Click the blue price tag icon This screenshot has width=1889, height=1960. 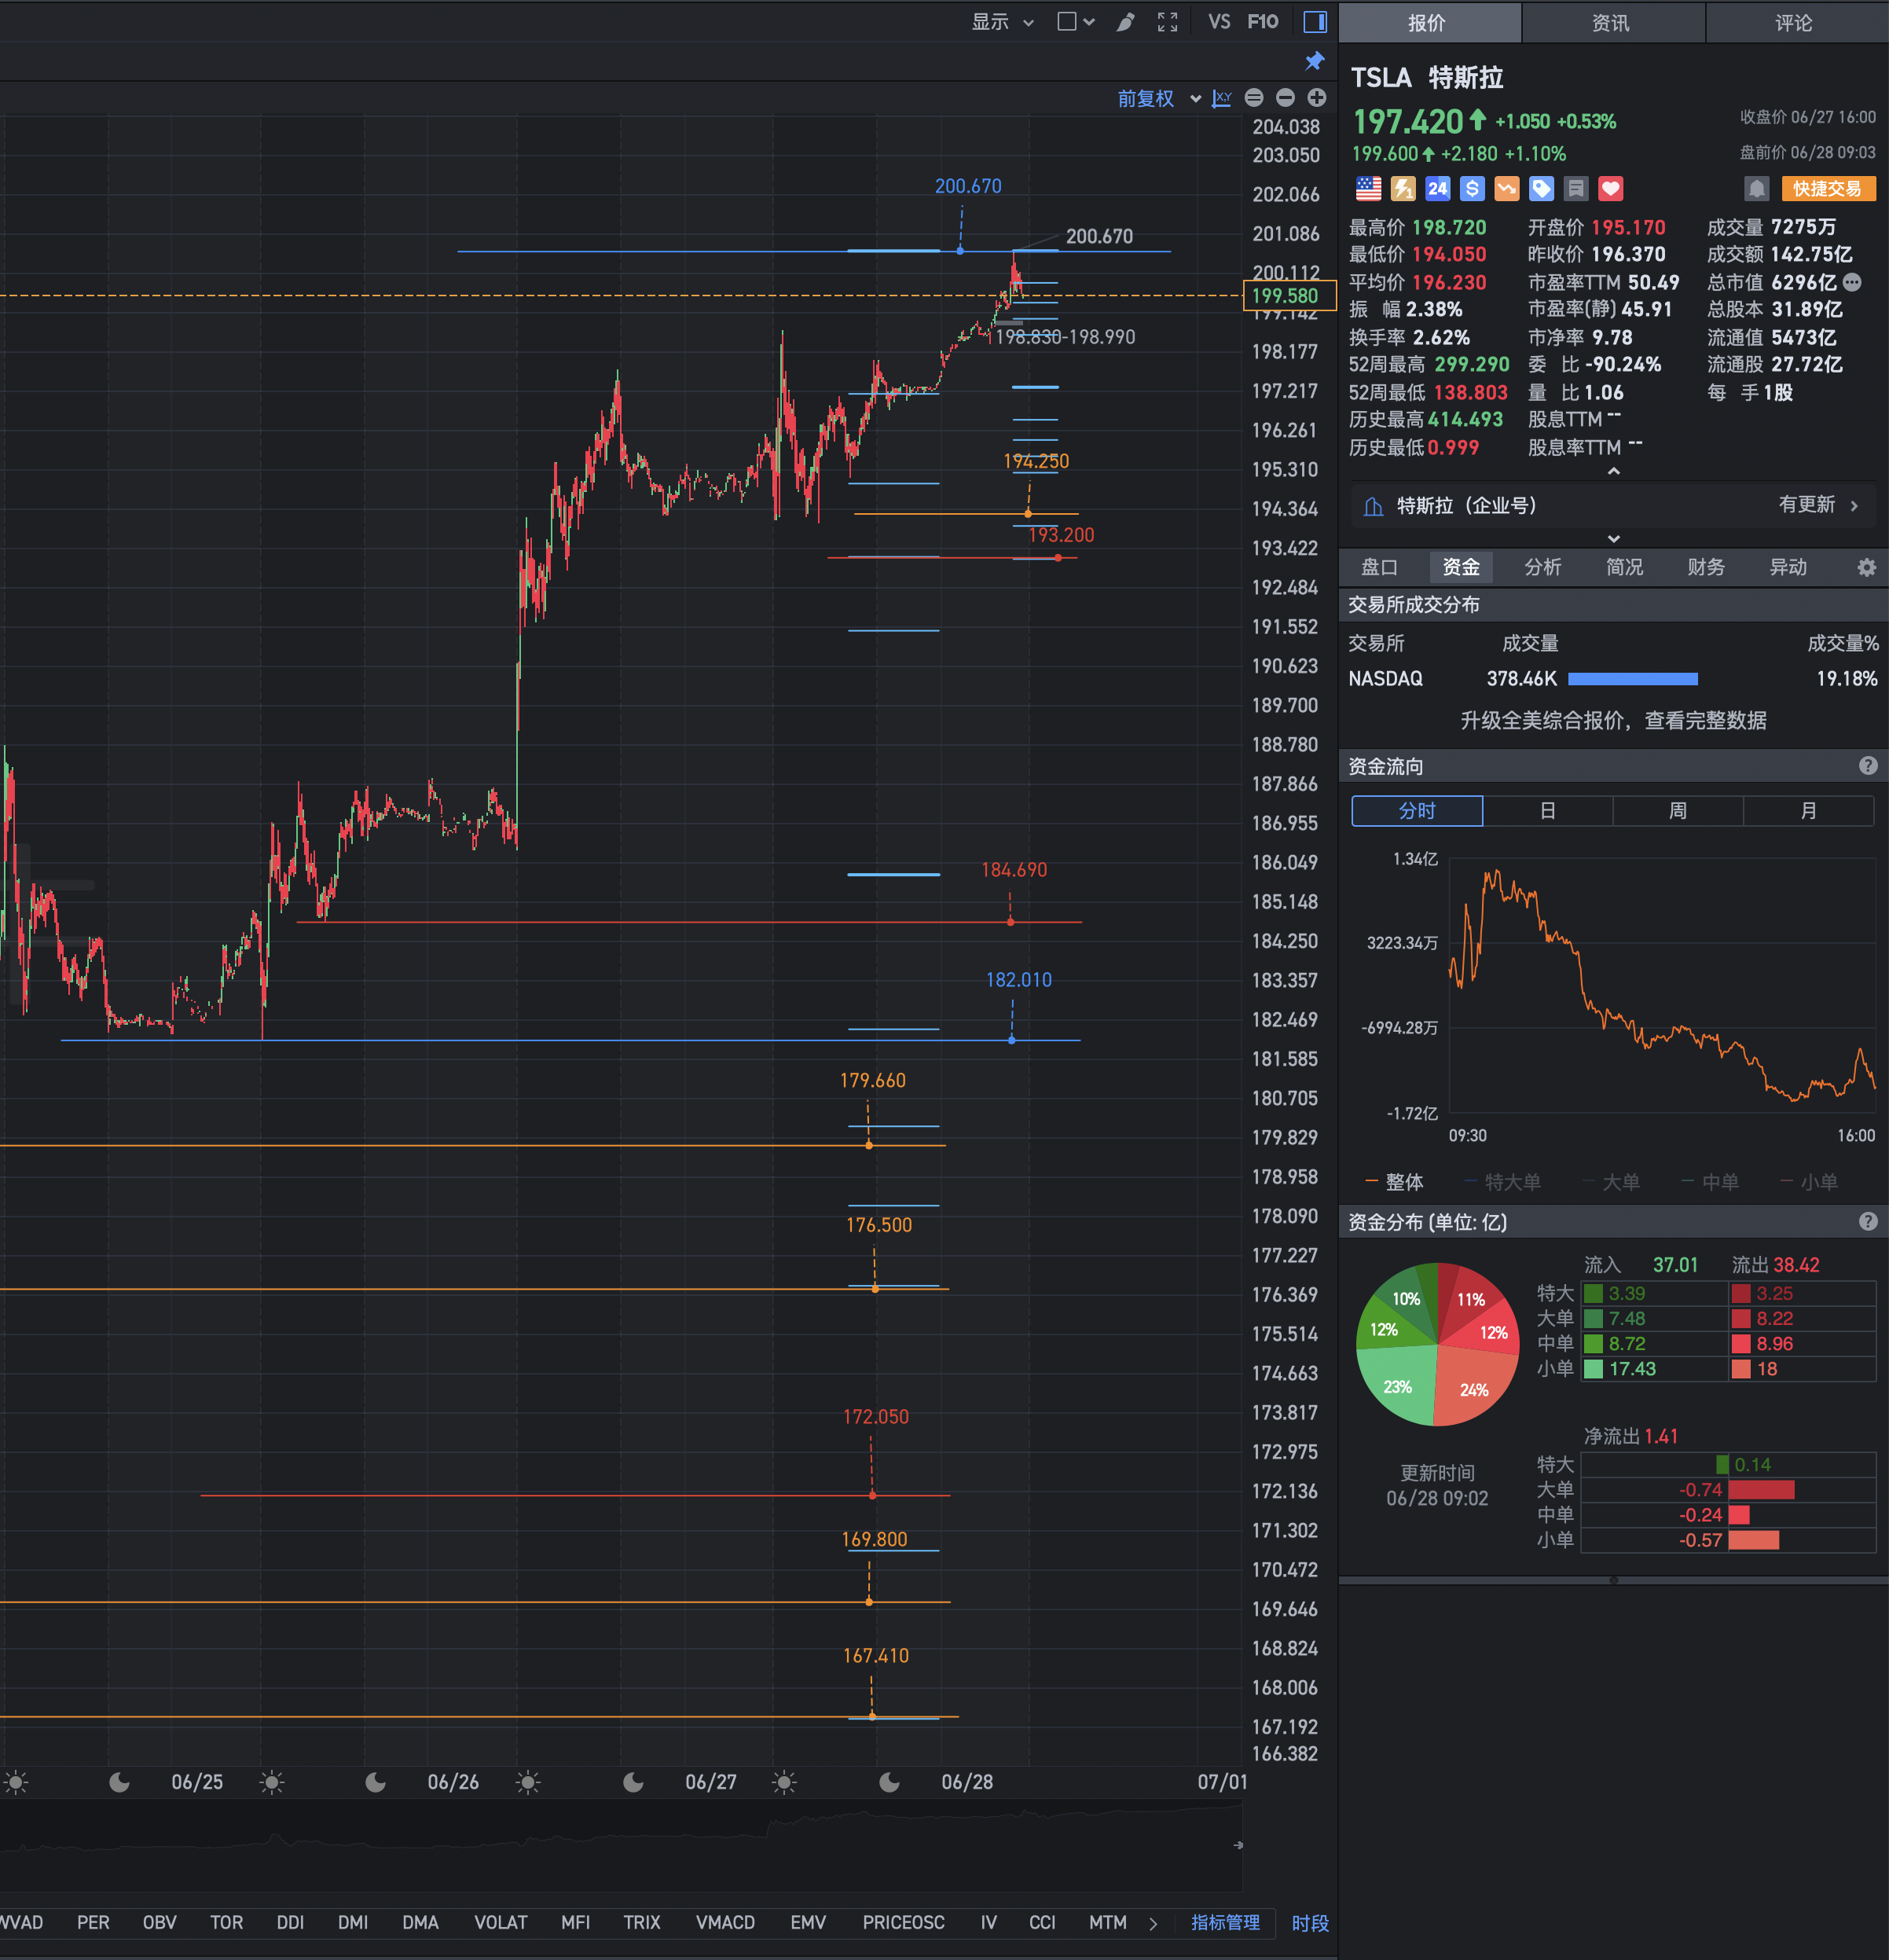coord(1541,189)
